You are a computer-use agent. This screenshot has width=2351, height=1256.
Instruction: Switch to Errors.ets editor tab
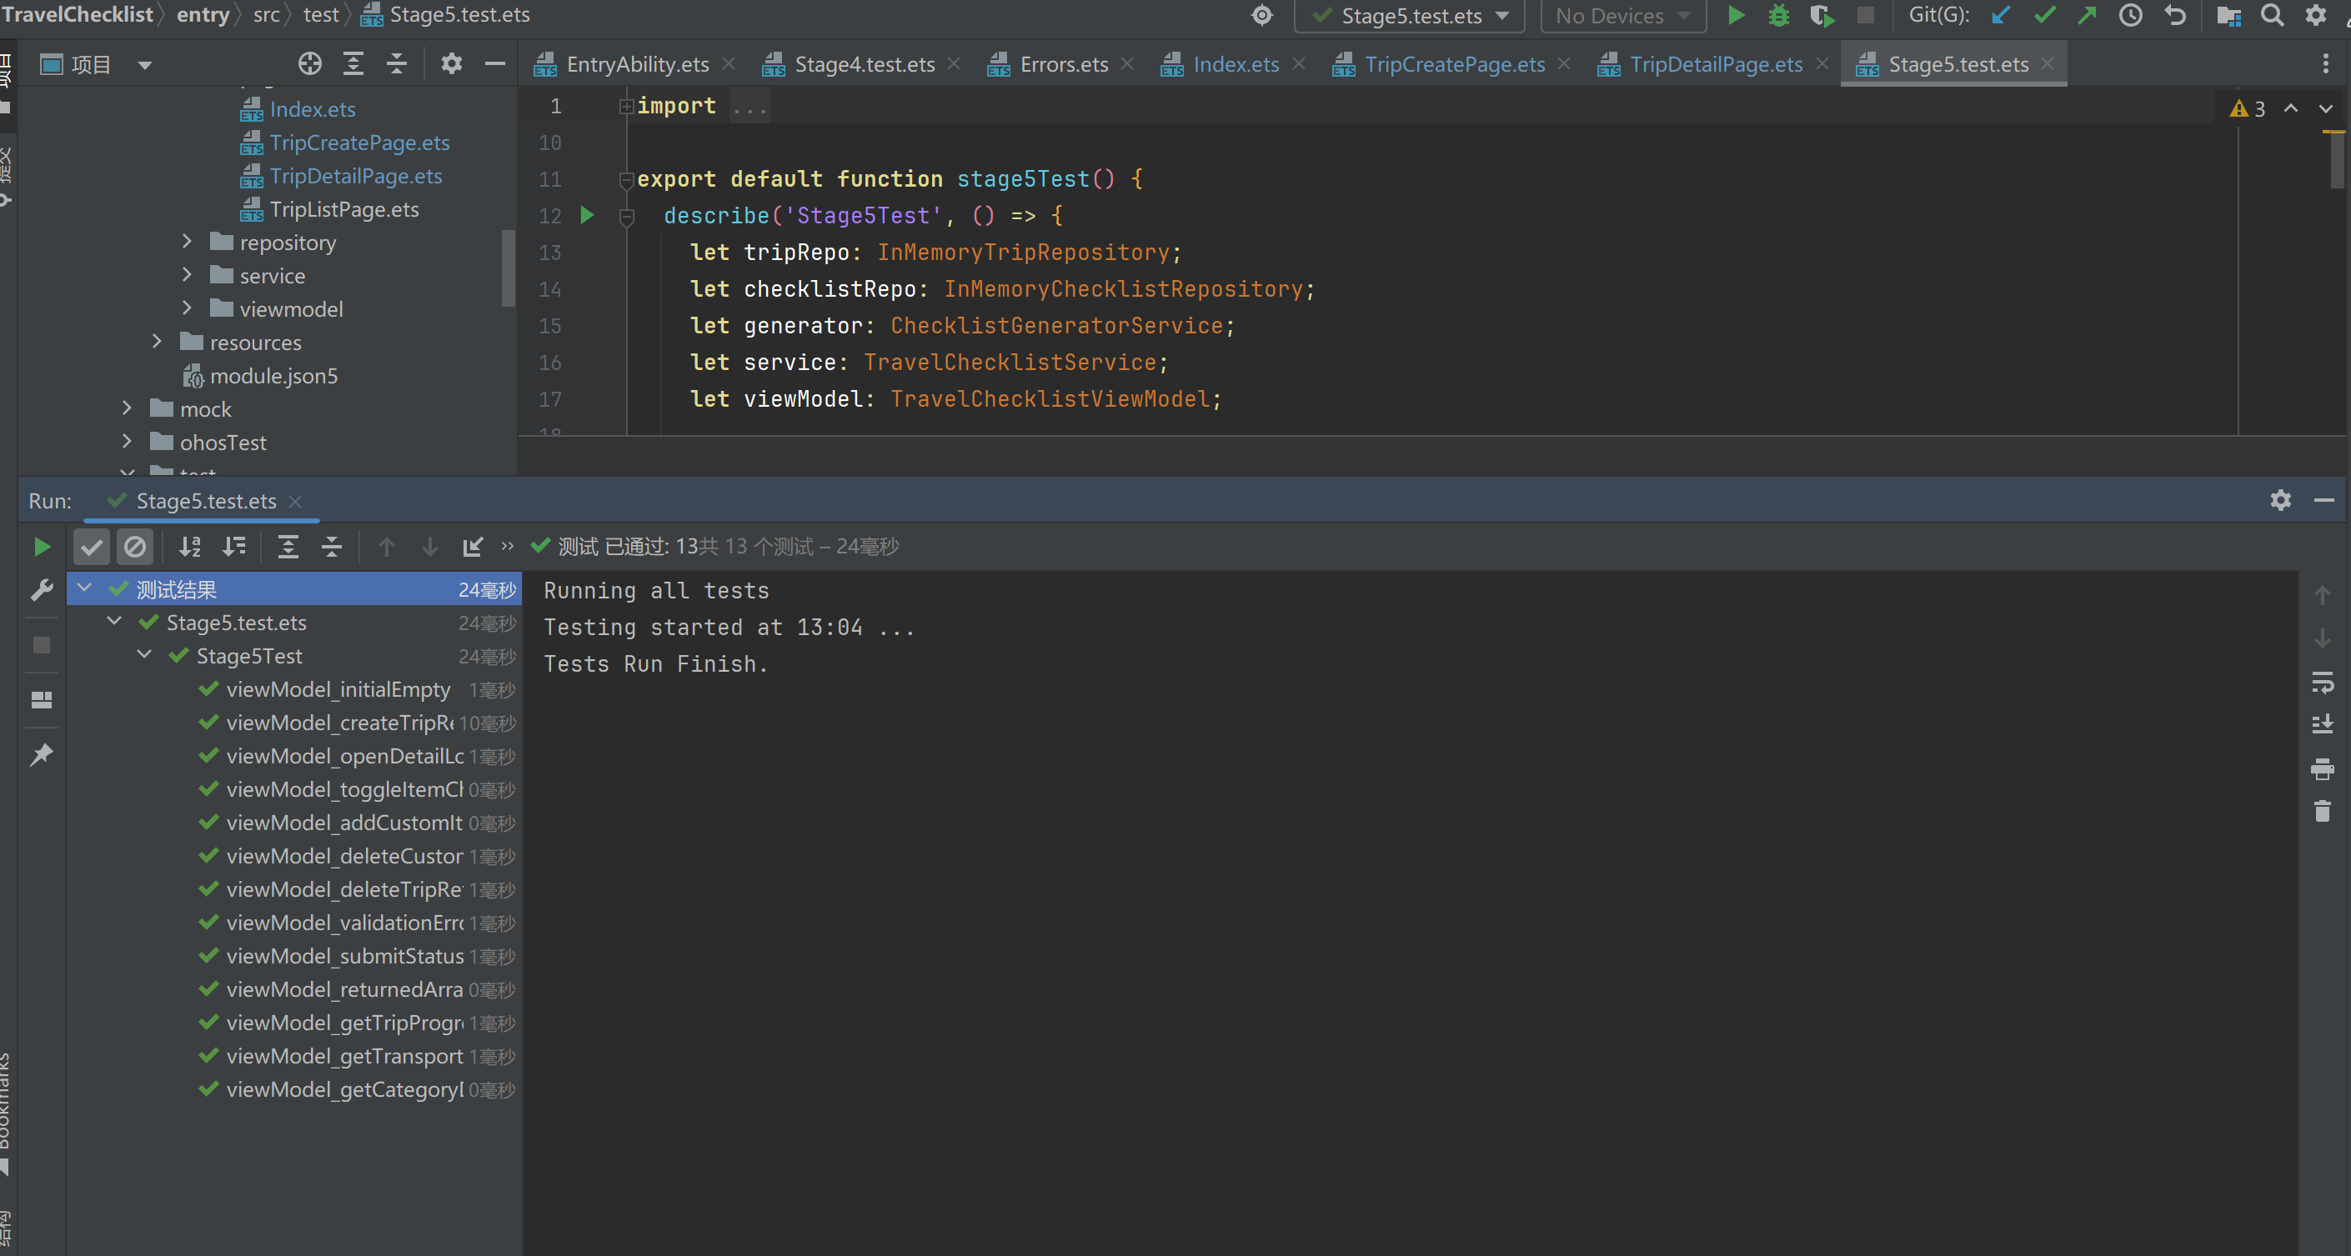(x=1063, y=64)
